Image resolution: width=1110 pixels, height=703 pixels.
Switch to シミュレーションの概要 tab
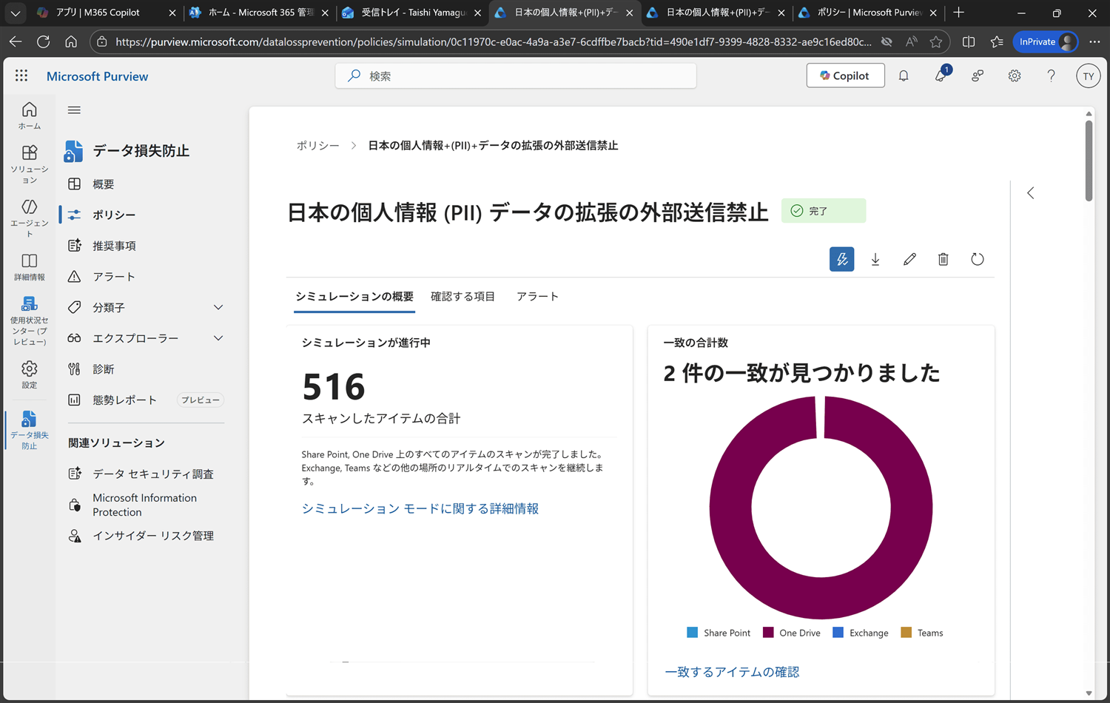pos(354,297)
